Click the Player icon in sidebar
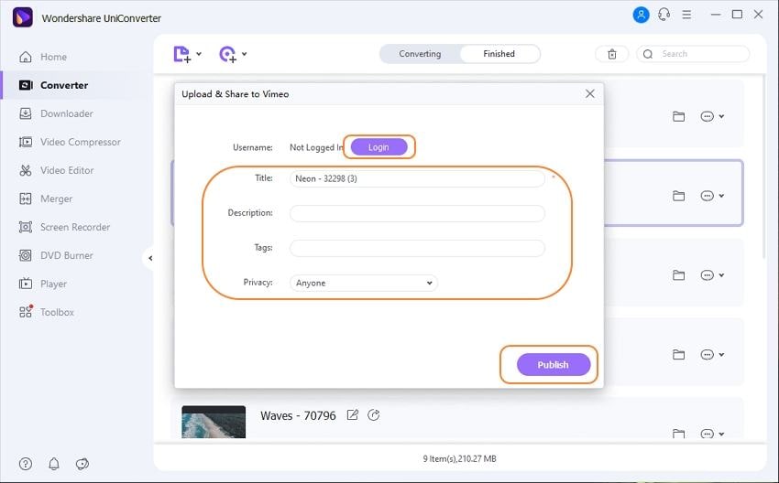Viewport: 779px width, 483px height. [26, 284]
